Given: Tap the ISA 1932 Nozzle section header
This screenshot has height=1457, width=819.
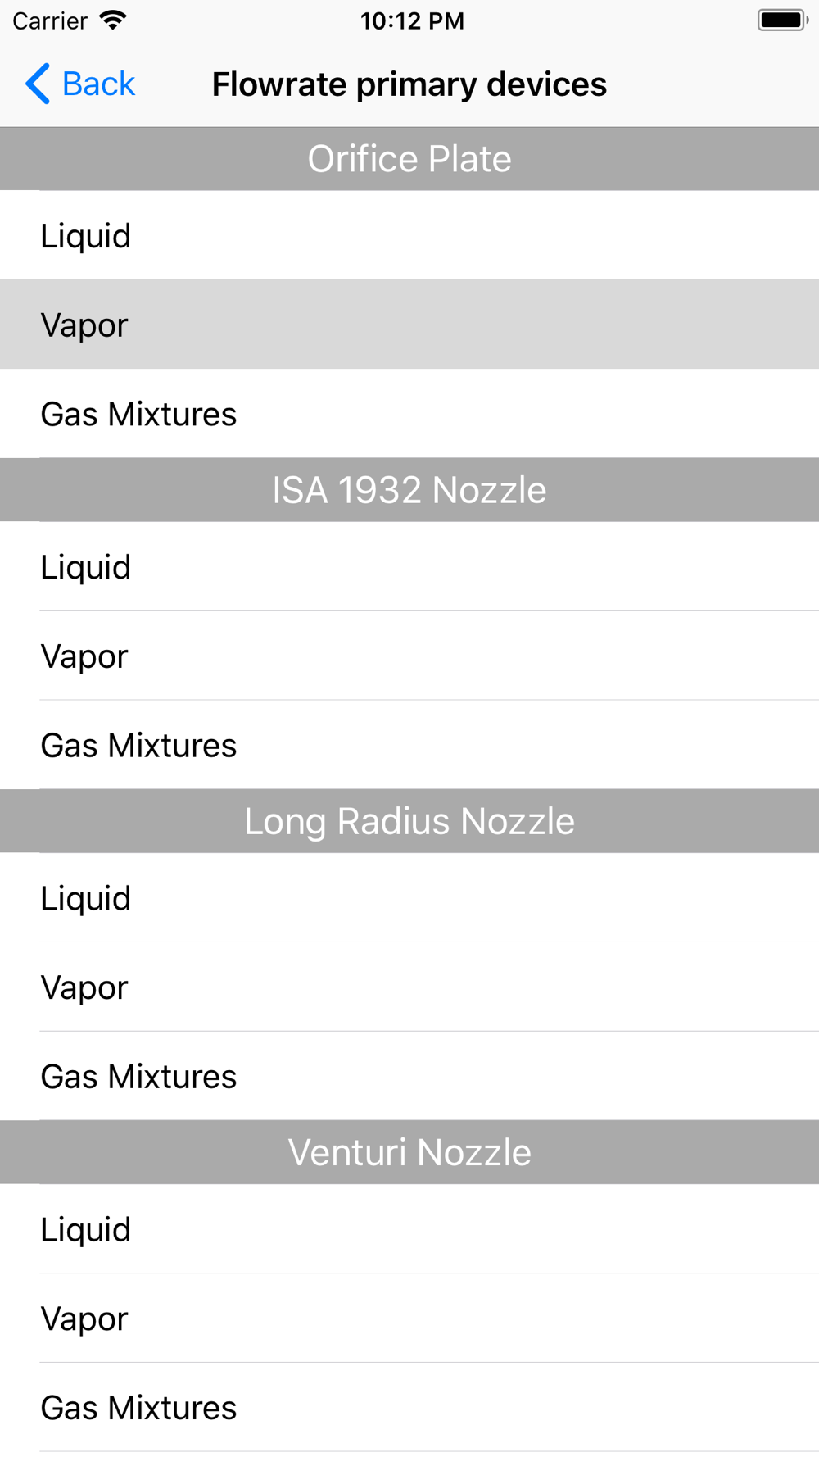Looking at the screenshot, I should (x=409, y=490).
